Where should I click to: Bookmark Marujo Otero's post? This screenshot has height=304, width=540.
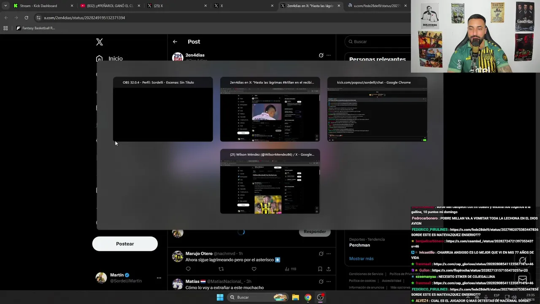(320, 269)
